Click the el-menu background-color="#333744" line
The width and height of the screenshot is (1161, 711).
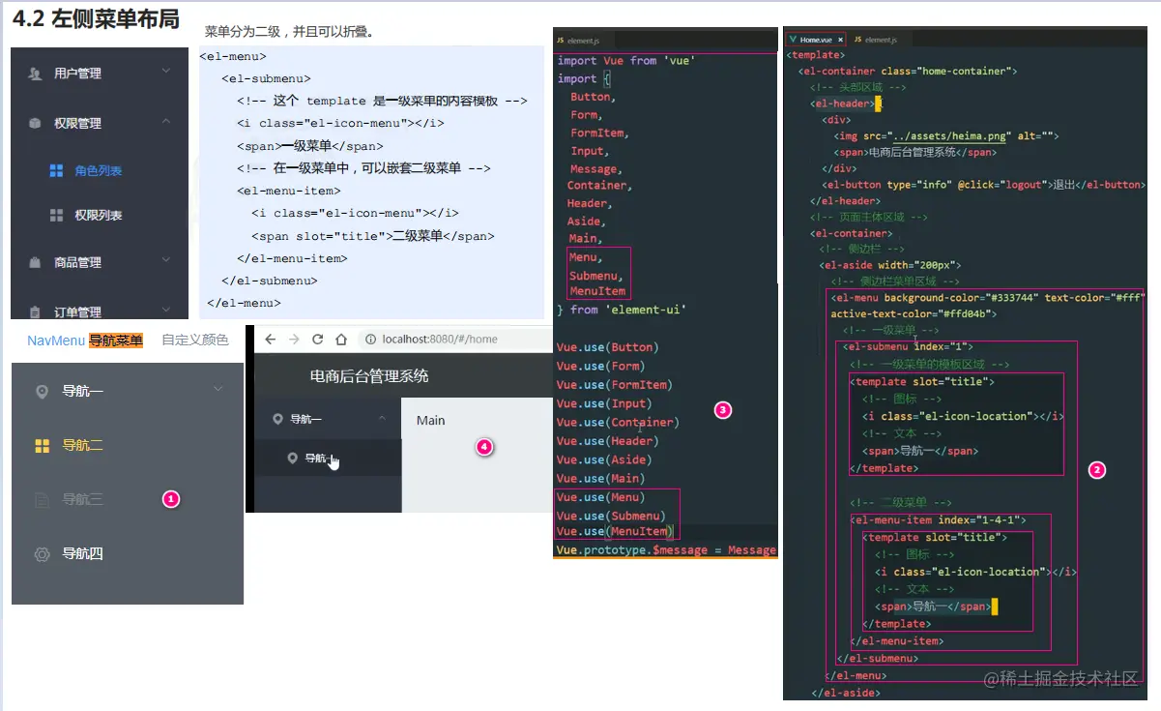point(987,298)
